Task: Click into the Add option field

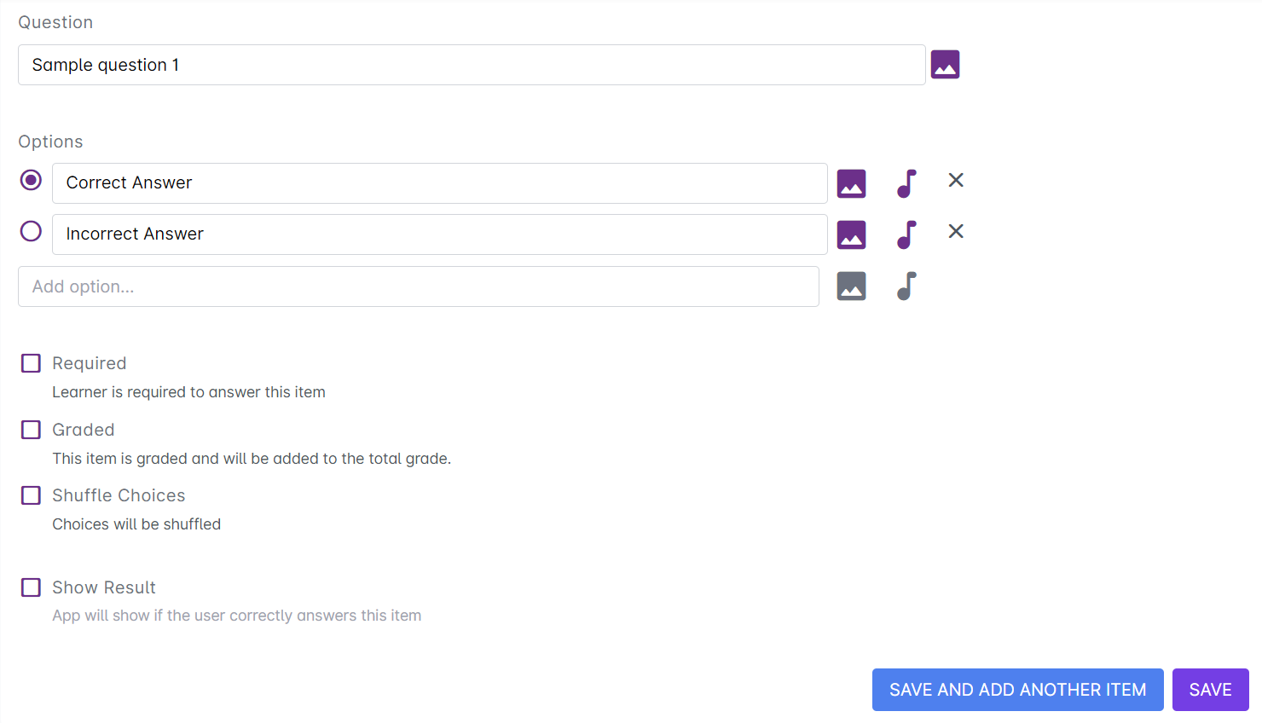Action: pos(418,286)
